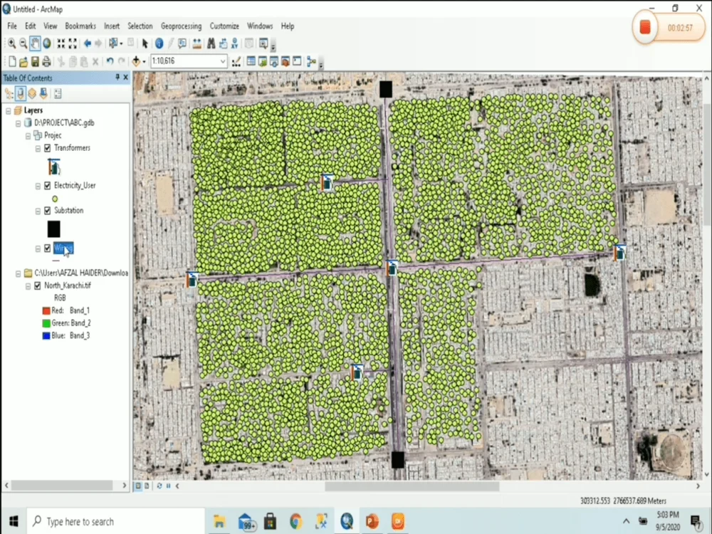712x534 pixels.
Task: Disable the North_Karachi.tif layer
Action: 38,286
